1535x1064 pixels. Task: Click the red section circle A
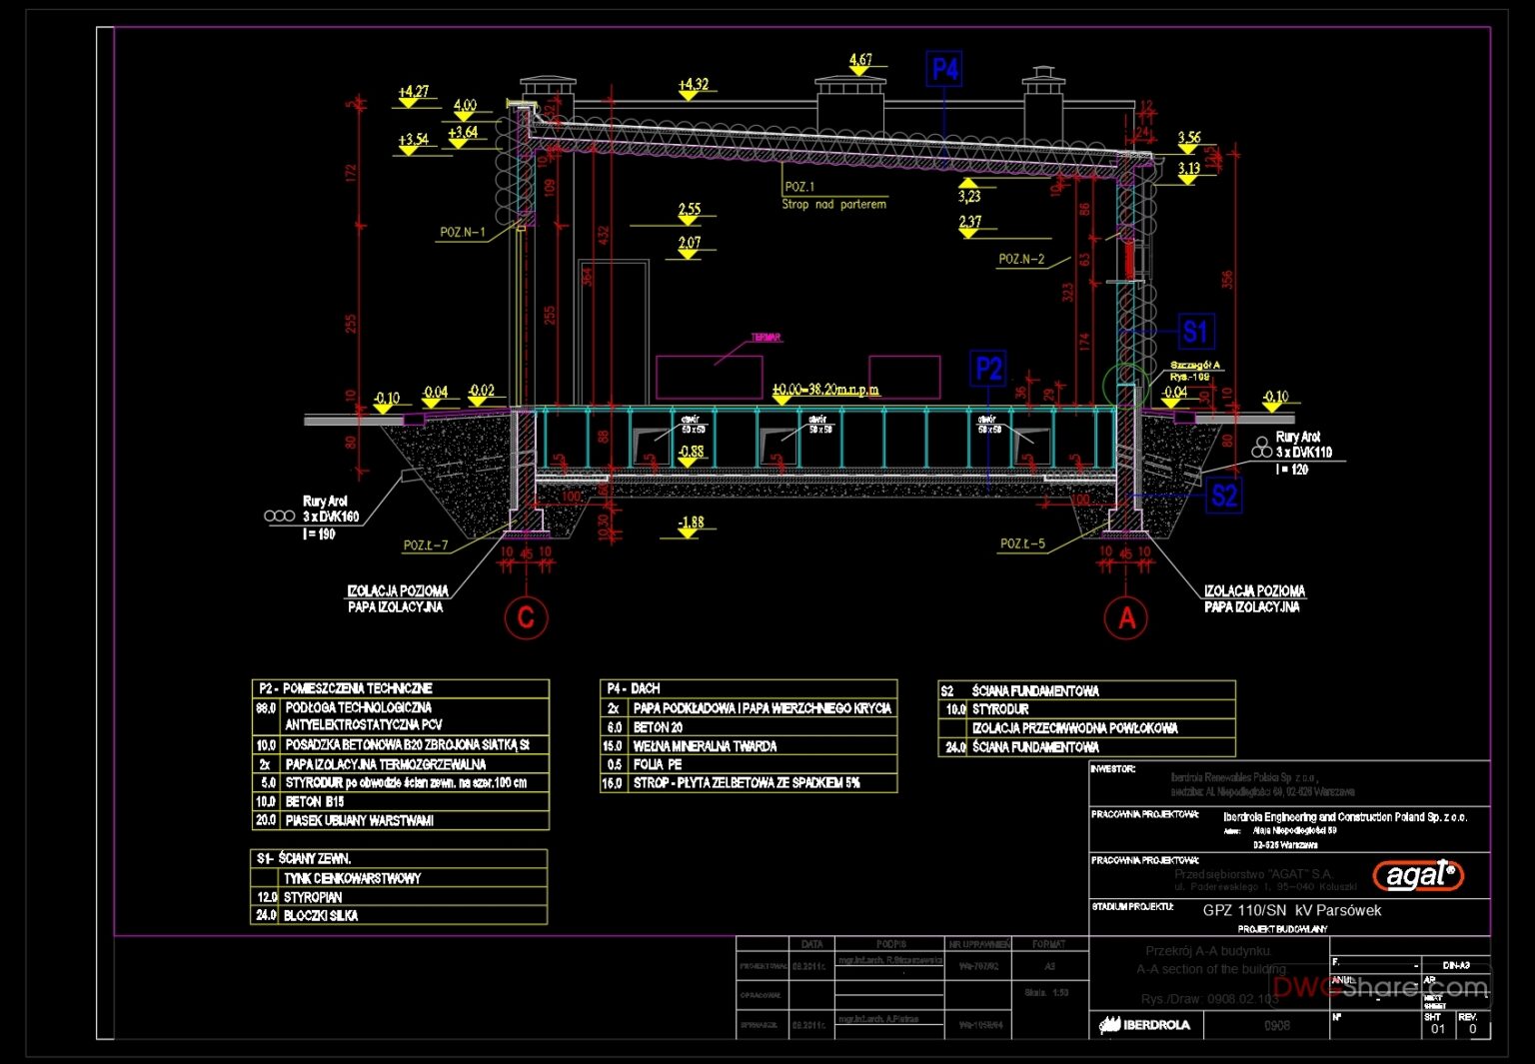(x=1125, y=616)
